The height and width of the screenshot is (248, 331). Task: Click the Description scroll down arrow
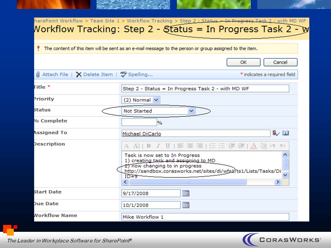[x=285, y=175]
